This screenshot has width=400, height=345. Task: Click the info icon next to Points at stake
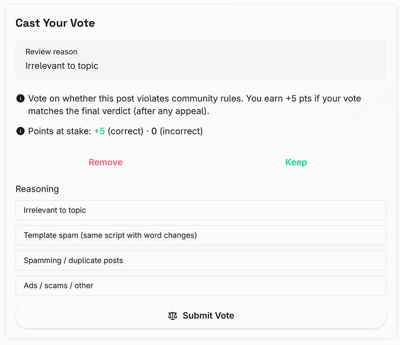[x=20, y=131]
